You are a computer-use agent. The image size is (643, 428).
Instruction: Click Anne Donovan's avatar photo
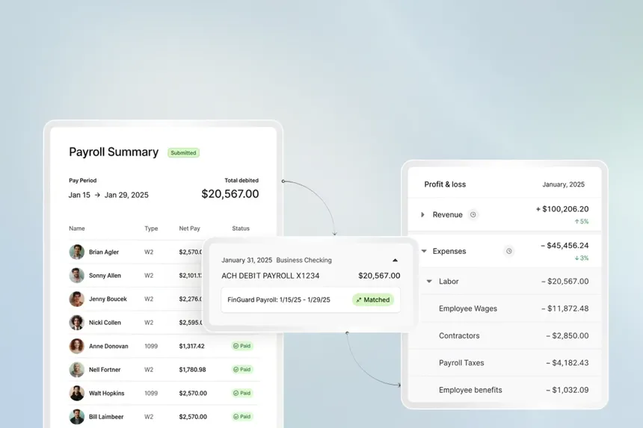coord(77,346)
